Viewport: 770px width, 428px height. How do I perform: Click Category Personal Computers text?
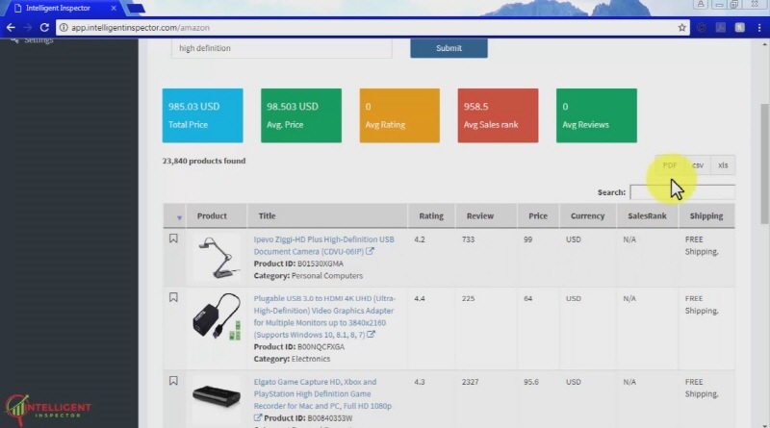(x=308, y=275)
